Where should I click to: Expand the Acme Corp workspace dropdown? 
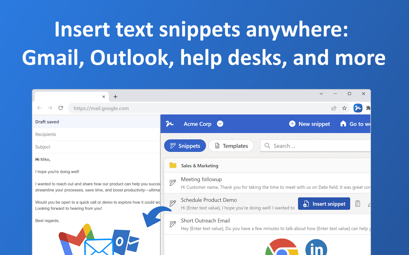coord(220,124)
